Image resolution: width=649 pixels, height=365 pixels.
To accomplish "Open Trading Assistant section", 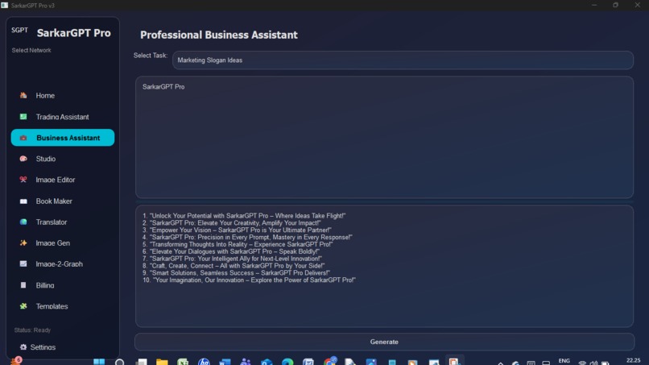I will pos(63,117).
